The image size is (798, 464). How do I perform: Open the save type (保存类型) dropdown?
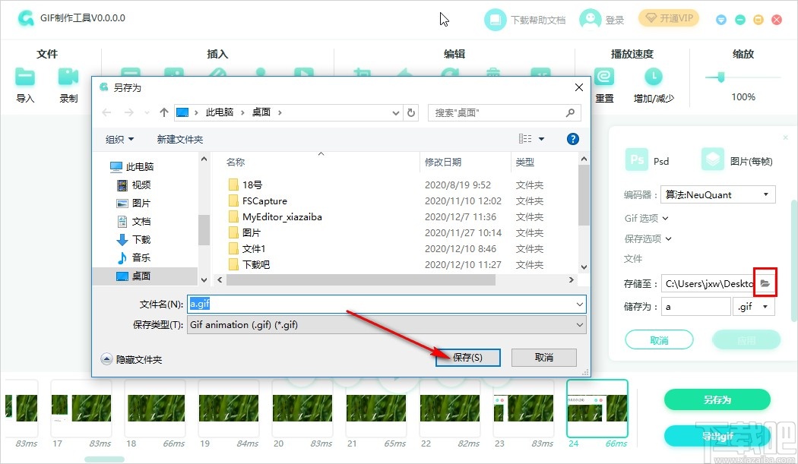tap(579, 324)
